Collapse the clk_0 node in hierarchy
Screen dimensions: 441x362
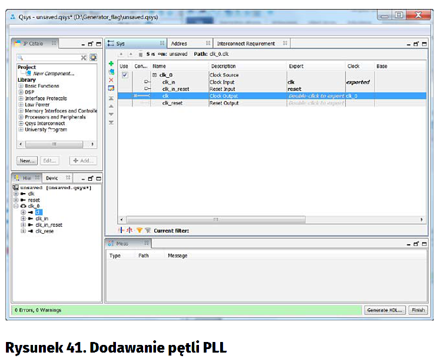(15, 206)
